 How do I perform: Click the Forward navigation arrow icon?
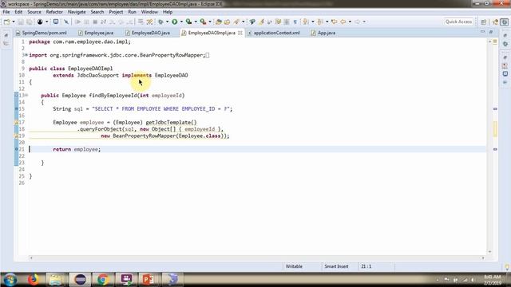[357, 22]
